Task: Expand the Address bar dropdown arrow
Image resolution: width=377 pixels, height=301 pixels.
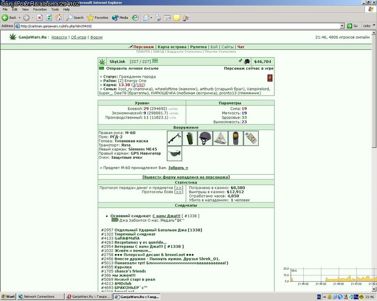Action: tap(342, 26)
